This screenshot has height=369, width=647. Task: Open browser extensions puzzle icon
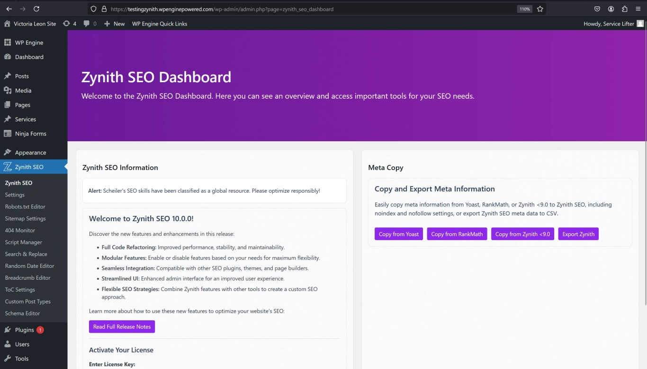tap(625, 9)
